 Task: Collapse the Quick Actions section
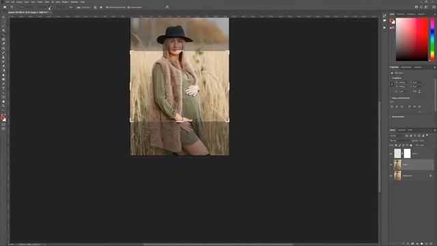click(x=391, y=117)
